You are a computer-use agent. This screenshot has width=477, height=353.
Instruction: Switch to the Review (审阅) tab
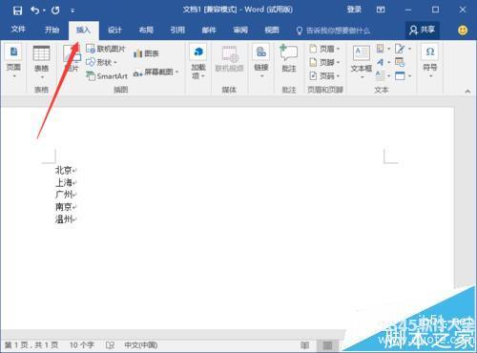coord(240,31)
